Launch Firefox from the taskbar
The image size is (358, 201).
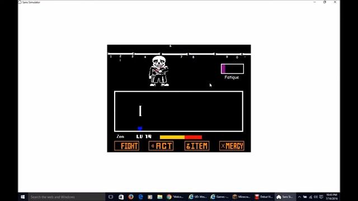(x=131, y=197)
